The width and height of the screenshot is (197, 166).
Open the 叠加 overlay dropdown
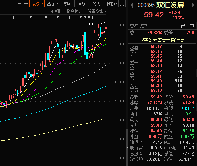pos(52,4)
